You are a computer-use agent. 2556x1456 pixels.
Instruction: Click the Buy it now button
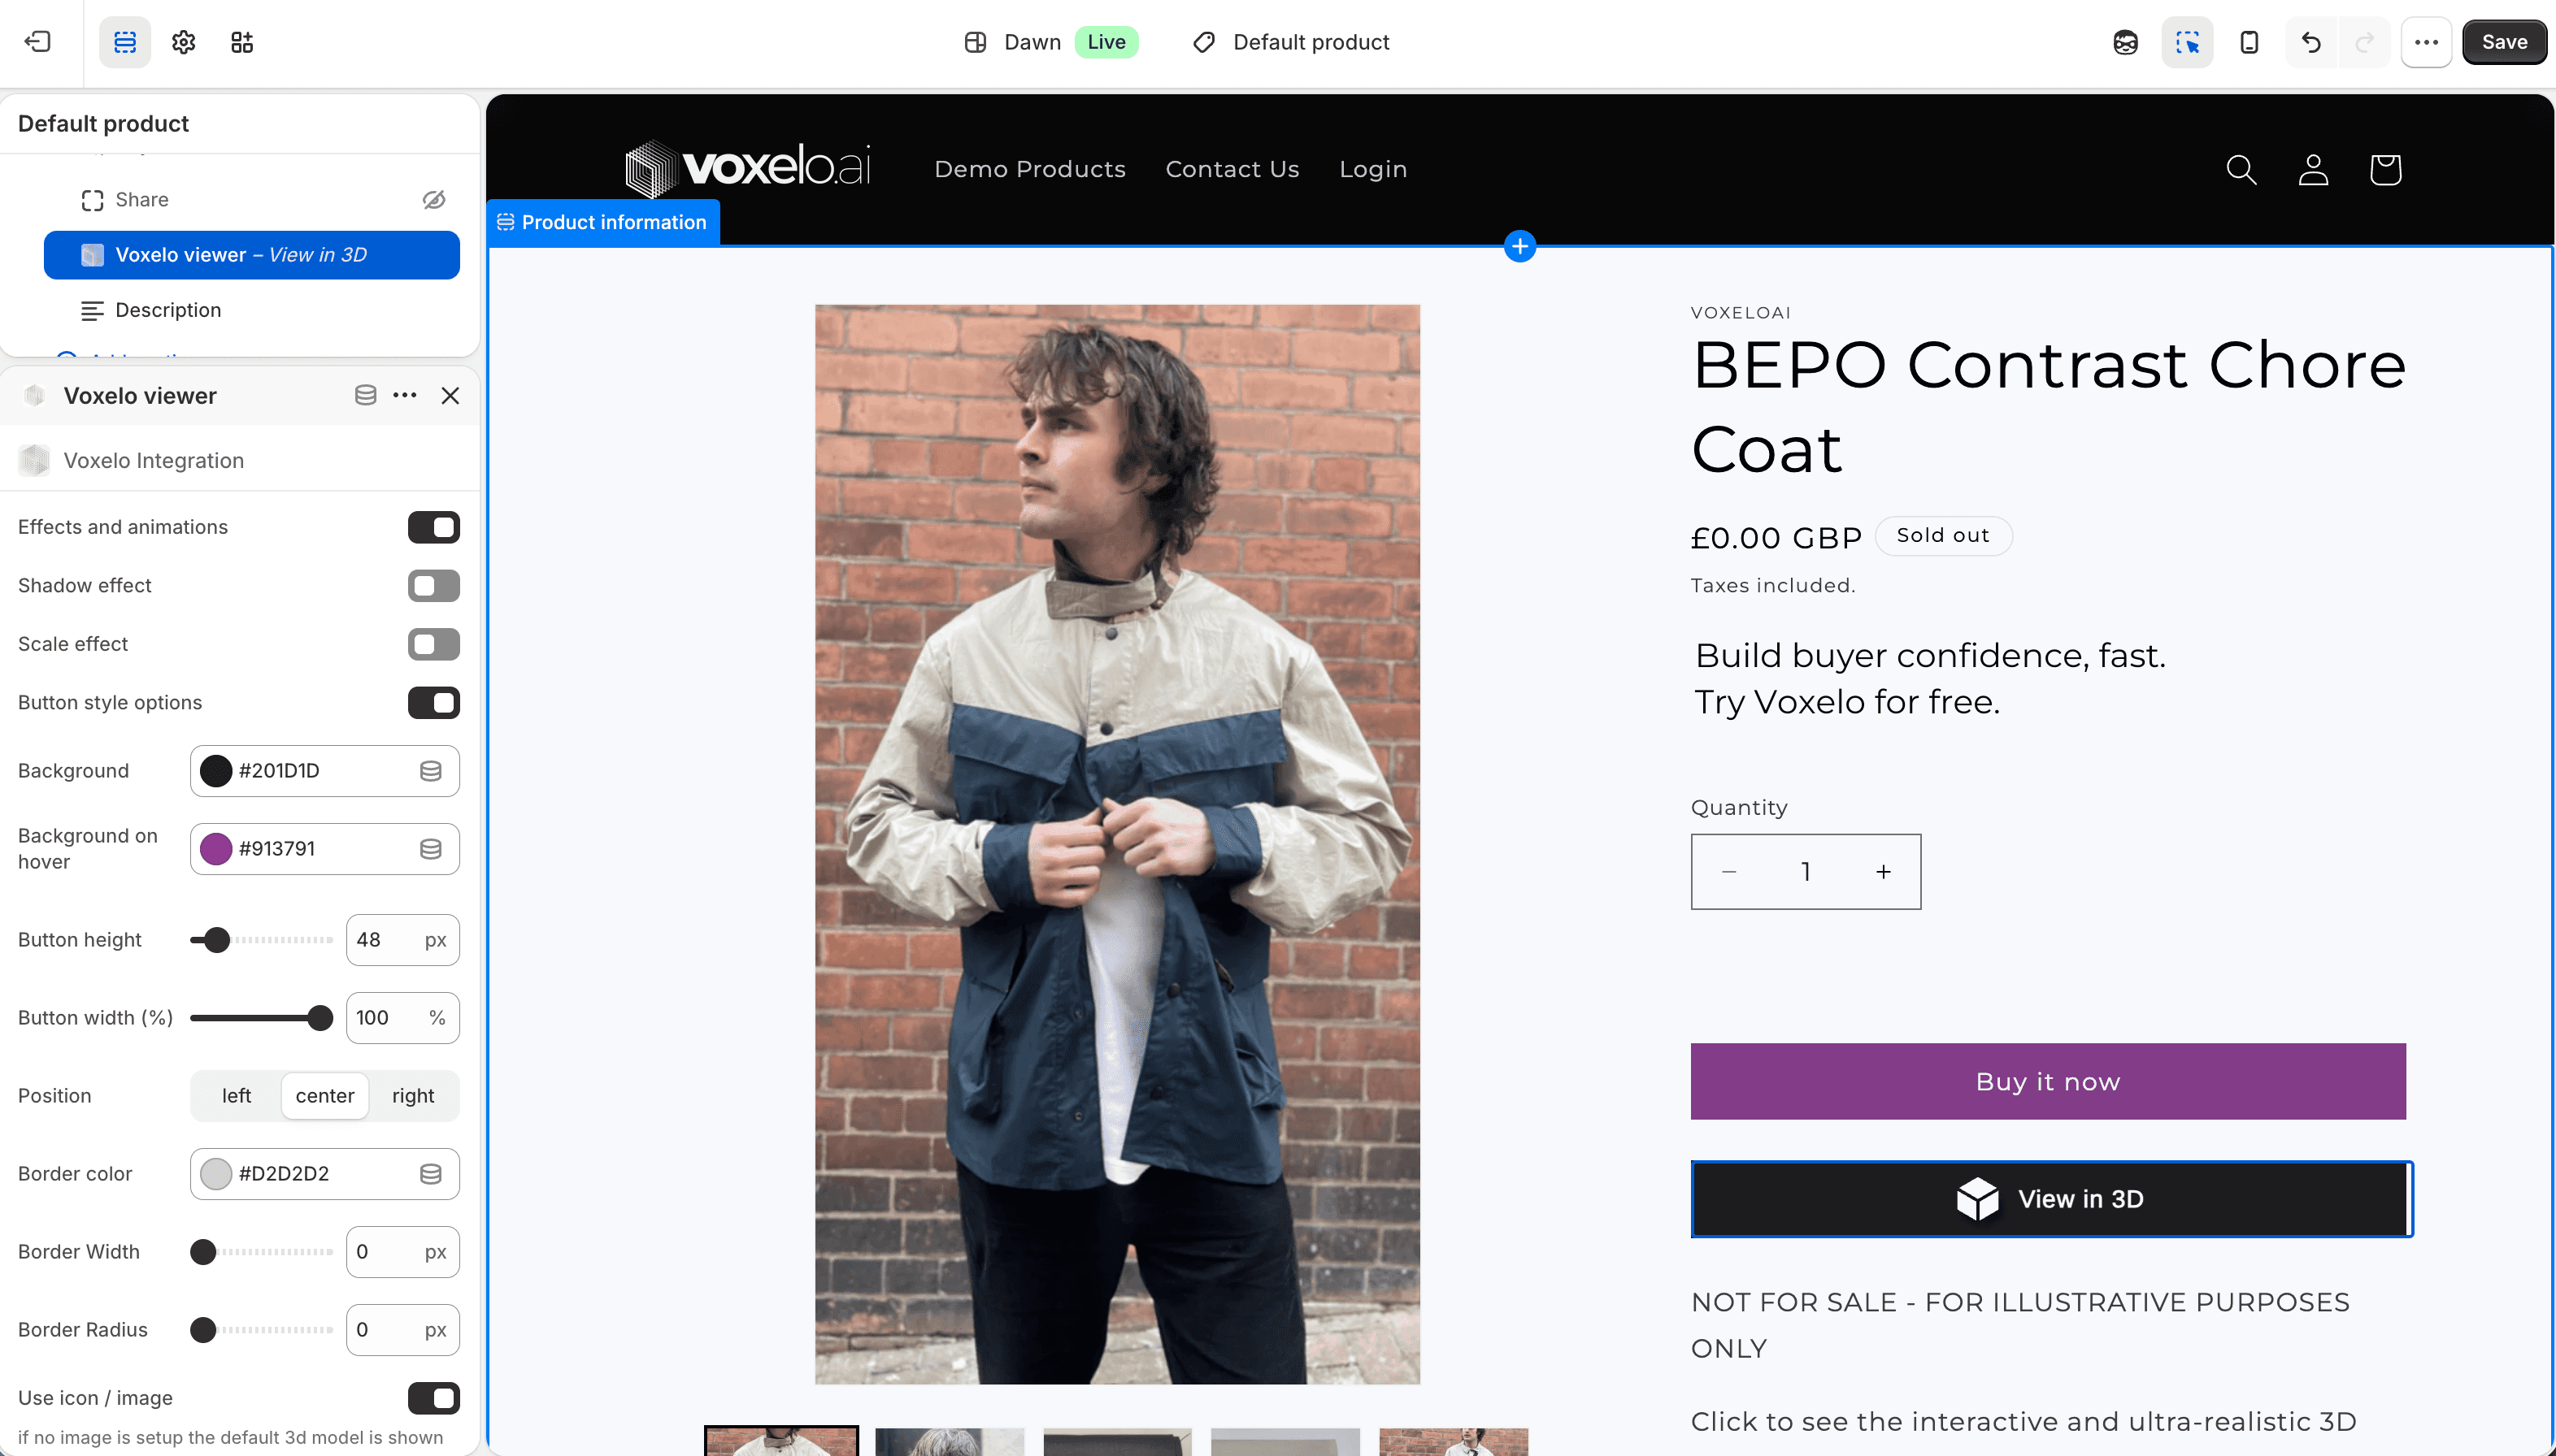[2047, 1081]
